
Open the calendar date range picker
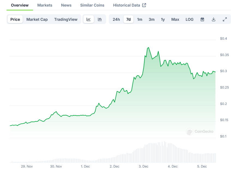(202, 19)
